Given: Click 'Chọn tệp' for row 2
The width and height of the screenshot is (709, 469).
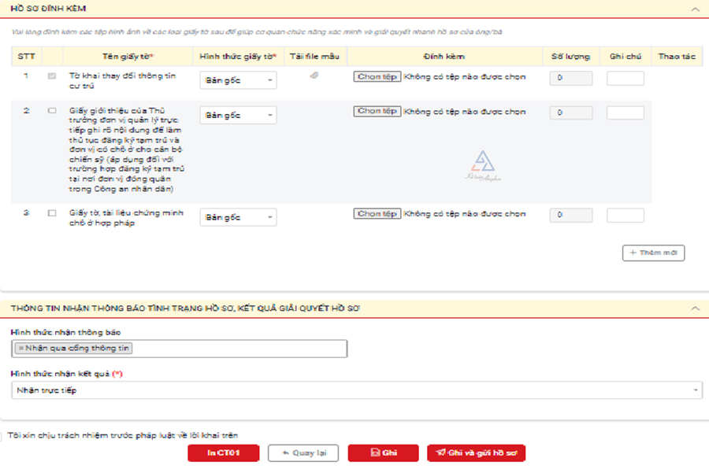Looking at the screenshot, I should (377, 112).
